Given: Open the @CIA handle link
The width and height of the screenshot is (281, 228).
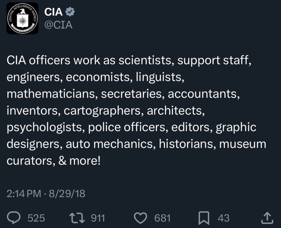Looking at the screenshot, I should pos(58,25).
